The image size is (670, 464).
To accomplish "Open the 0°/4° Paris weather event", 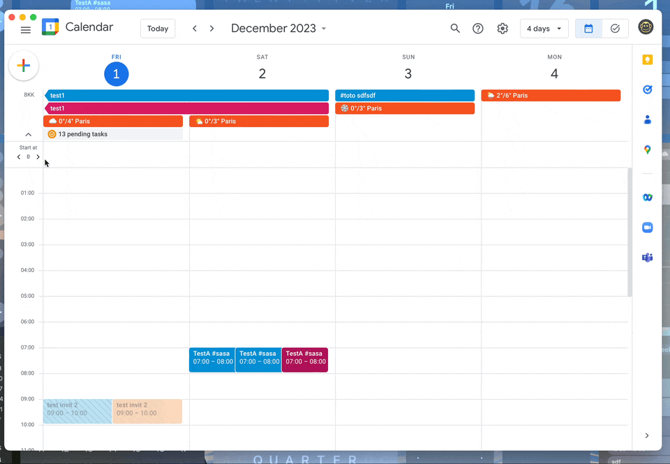I will click(113, 121).
